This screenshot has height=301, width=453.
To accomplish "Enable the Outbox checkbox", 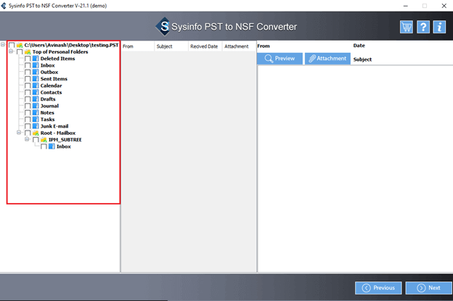I will point(28,72).
